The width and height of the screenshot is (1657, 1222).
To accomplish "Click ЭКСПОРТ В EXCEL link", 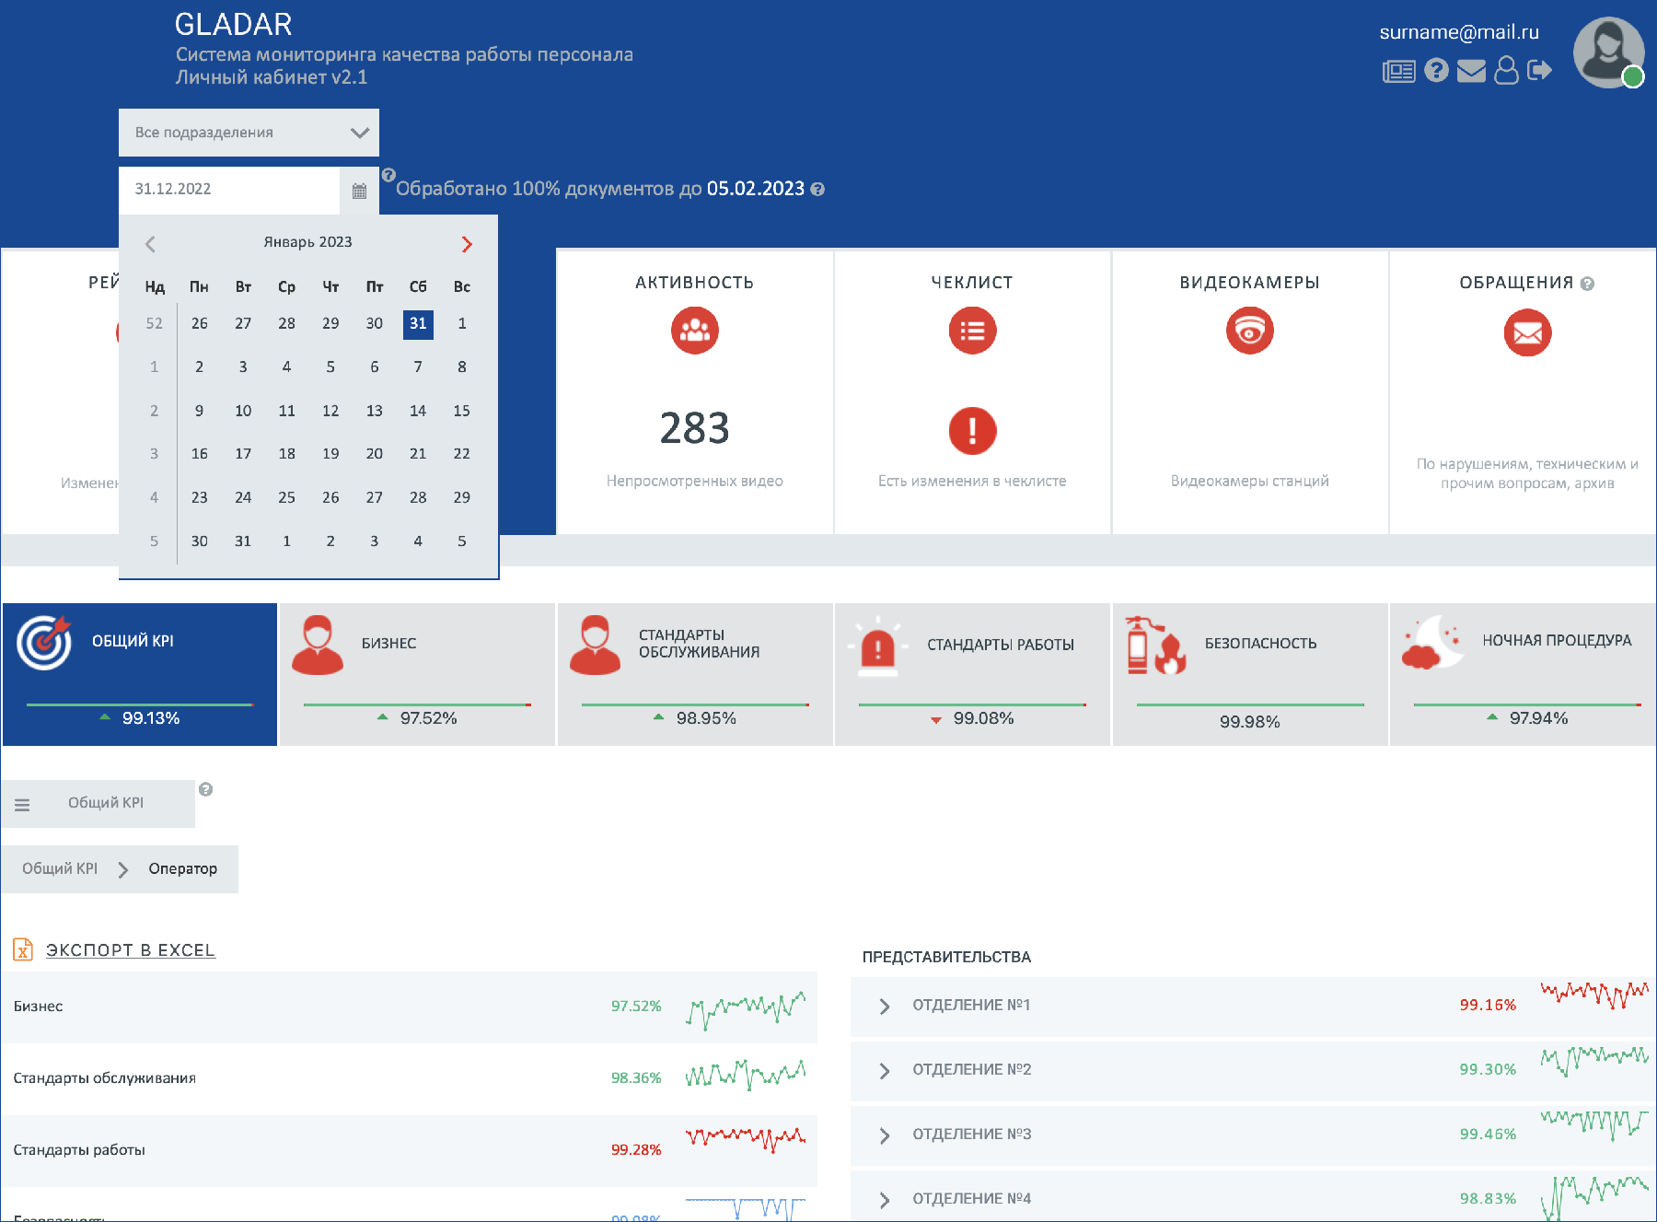I will tap(130, 950).
